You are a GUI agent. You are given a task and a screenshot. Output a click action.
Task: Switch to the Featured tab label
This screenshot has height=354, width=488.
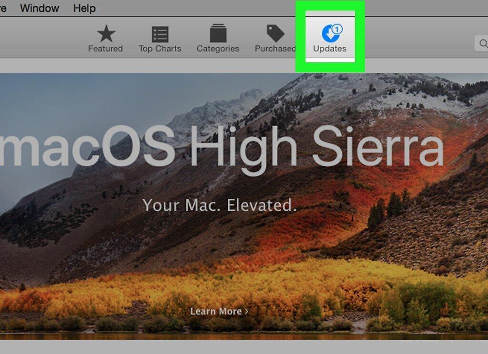tap(105, 49)
